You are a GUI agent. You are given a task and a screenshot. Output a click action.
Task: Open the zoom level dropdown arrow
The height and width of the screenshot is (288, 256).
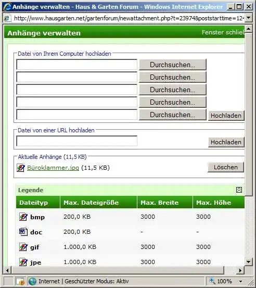(241, 281)
